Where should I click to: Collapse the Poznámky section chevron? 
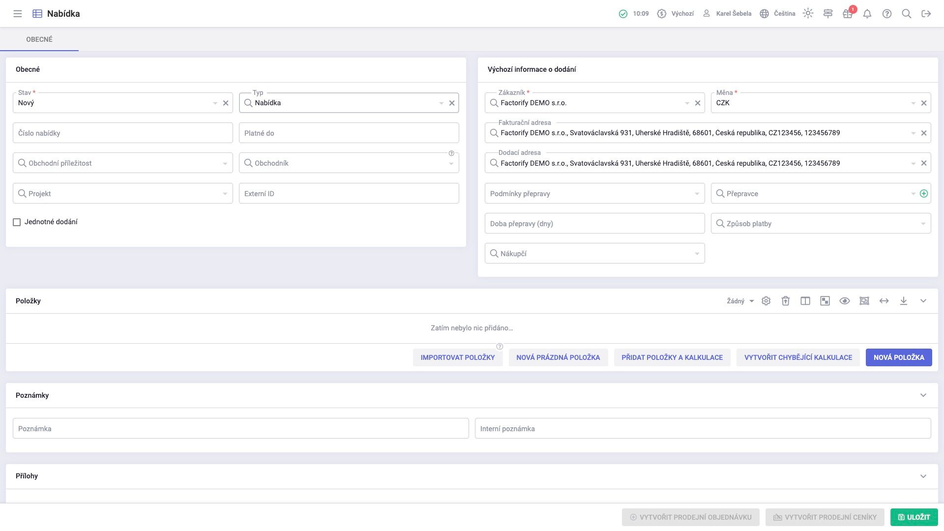(x=923, y=395)
